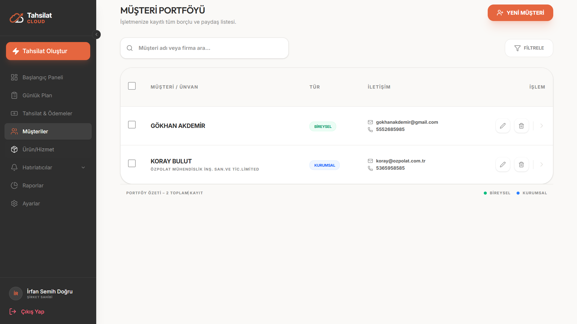Click the Çıkış Yap logout link
The height and width of the screenshot is (324, 577).
(x=27, y=312)
